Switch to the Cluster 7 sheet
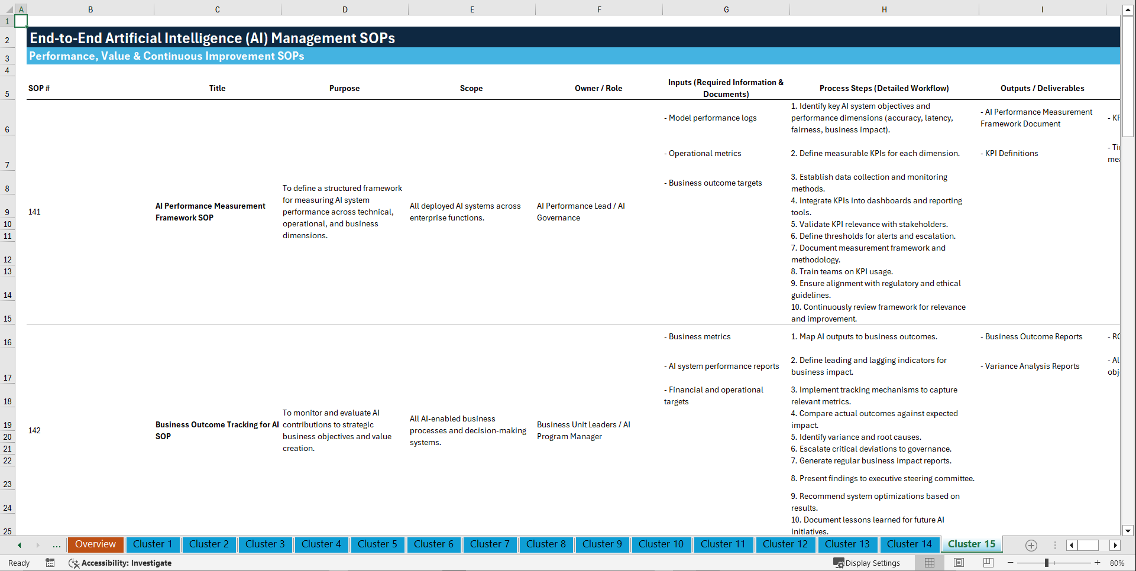 tap(490, 544)
